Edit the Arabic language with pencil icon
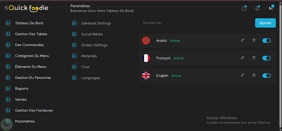This screenshot has width=282, height=131. [242, 40]
